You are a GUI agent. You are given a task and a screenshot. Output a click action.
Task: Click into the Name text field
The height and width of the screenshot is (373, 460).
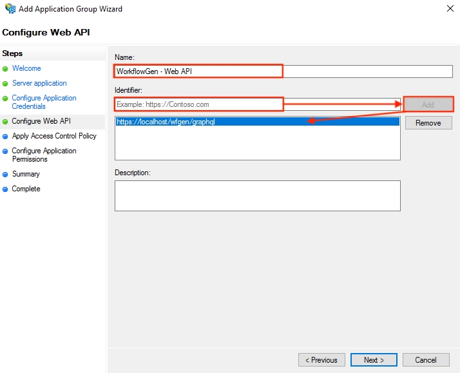283,72
